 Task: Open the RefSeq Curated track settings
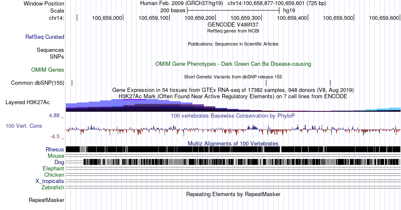pyautogui.click(x=45, y=37)
